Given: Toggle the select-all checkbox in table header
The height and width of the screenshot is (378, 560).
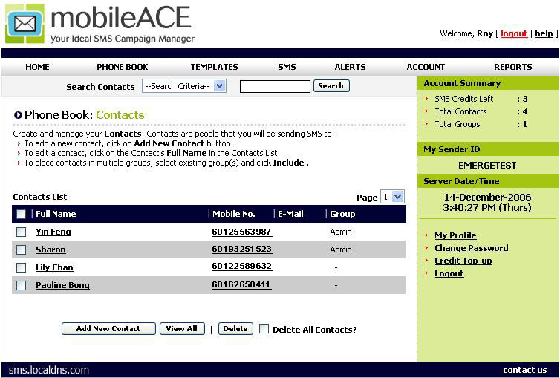Looking at the screenshot, I should 22,214.
